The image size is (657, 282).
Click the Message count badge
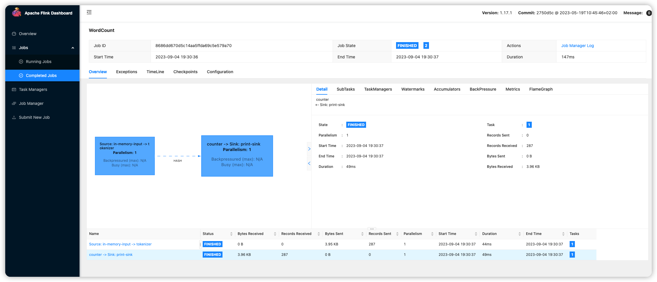click(649, 13)
